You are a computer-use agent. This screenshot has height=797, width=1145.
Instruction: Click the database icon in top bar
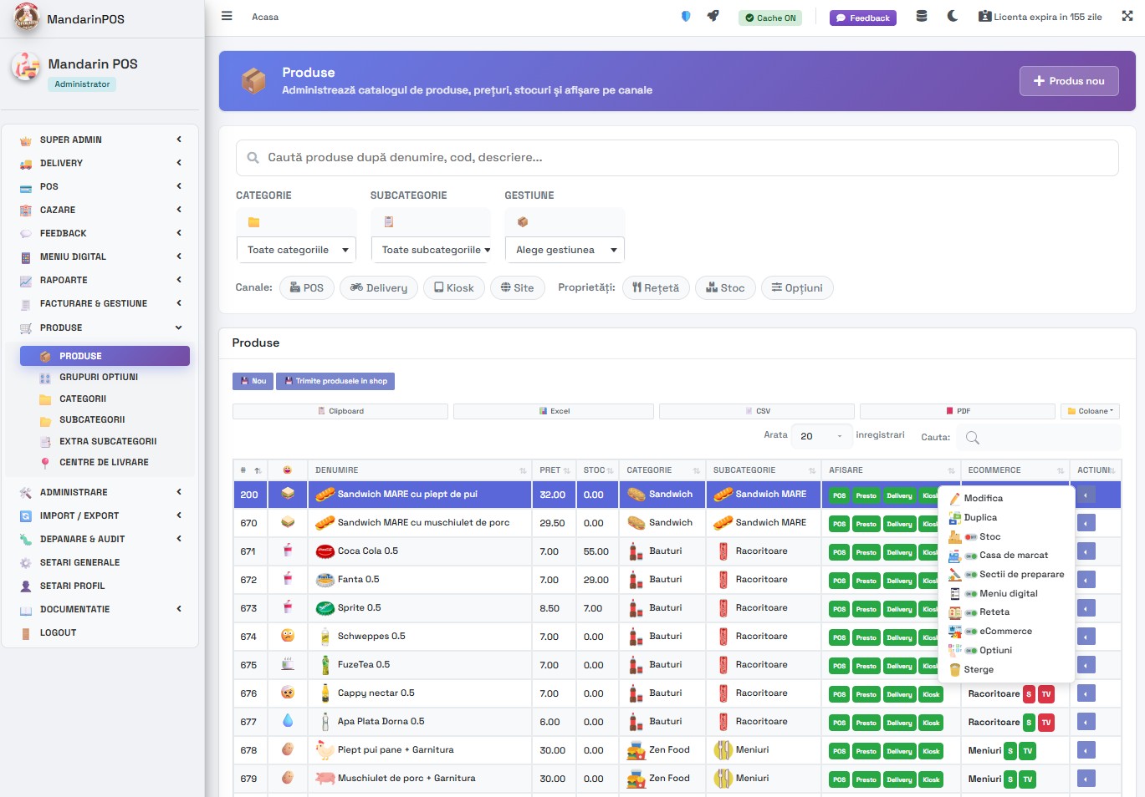[x=921, y=16]
